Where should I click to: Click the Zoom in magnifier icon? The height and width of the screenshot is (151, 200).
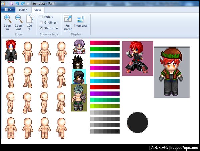click(8, 19)
